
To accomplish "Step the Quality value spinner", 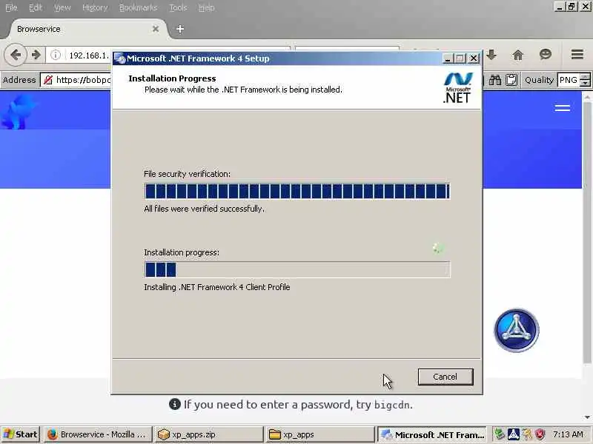I will 585,80.
